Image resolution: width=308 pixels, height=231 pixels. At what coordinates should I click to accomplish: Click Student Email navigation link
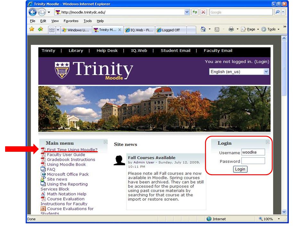pyautogui.click(x=175, y=50)
